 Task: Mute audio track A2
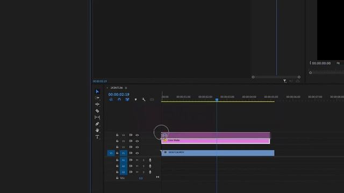point(137,166)
